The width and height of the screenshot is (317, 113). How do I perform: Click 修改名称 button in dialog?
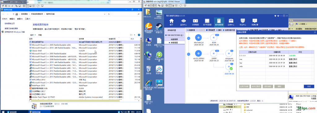tap(268, 86)
